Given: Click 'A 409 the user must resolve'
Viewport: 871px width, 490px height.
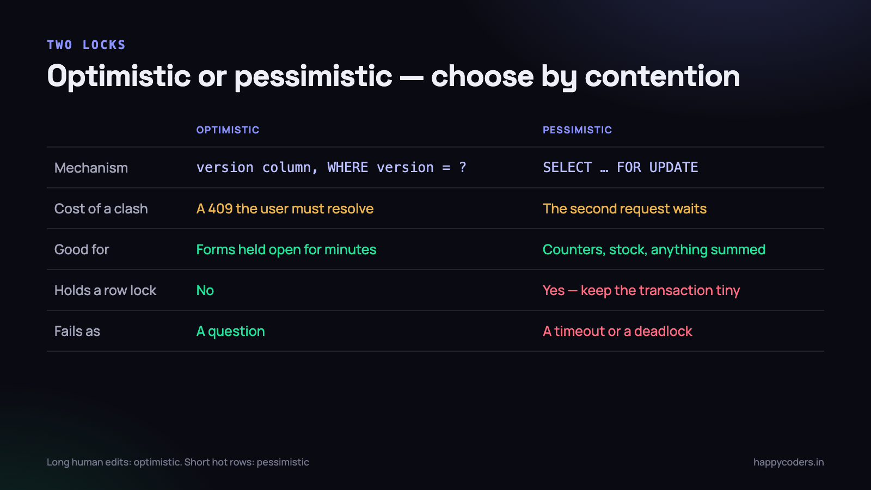Looking at the screenshot, I should pos(285,209).
